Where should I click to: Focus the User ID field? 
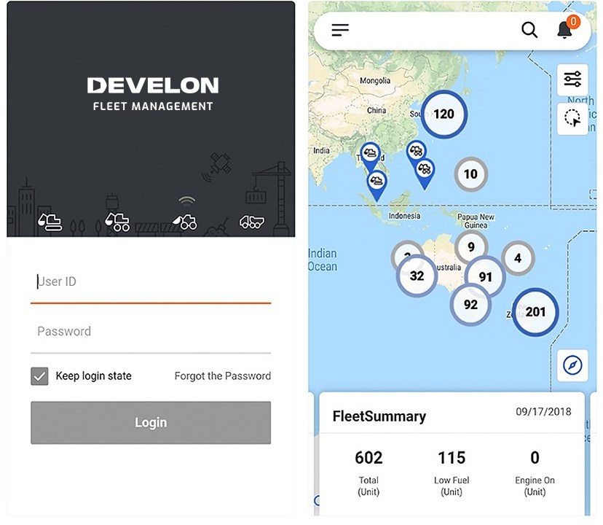click(151, 282)
